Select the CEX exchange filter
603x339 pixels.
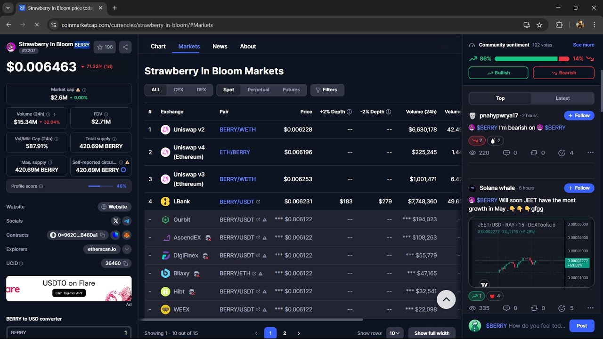(x=179, y=90)
